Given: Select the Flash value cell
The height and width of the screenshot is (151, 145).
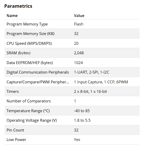Looking at the screenshot, I should (79, 24).
